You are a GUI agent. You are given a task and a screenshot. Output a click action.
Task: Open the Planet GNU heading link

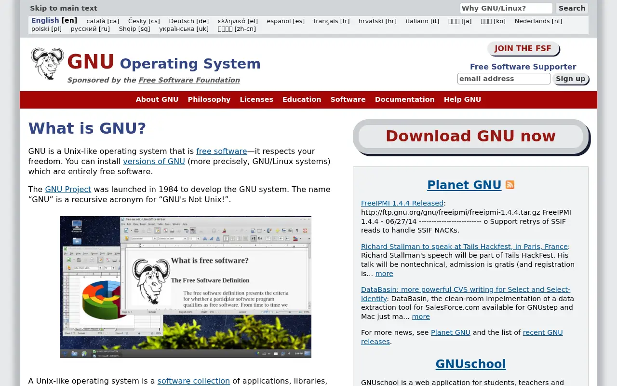point(464,185)
